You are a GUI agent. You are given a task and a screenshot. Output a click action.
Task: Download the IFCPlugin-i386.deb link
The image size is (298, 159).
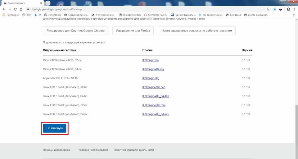tap(154, 87)
